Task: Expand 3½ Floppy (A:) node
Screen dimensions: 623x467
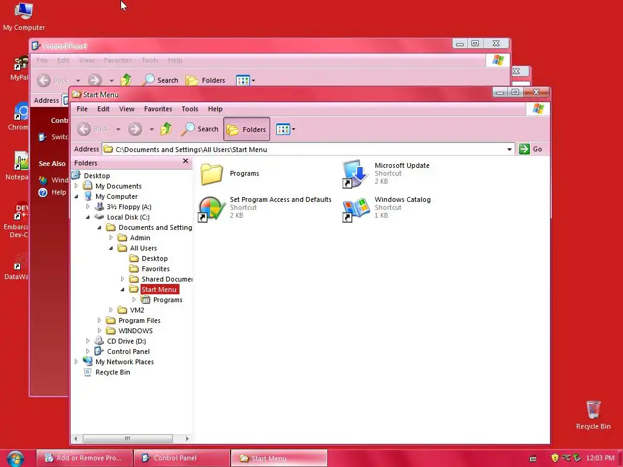Action: pos(88,207)
